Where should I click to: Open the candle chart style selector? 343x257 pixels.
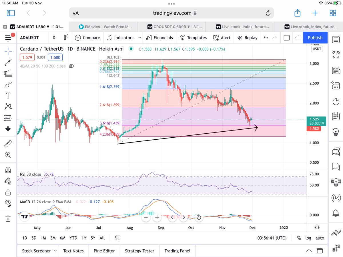66,37
